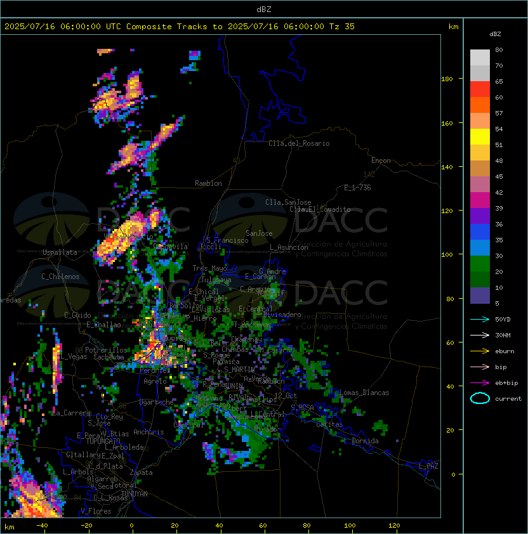Click the 'Ugarteche' map label

click(157, 402)
